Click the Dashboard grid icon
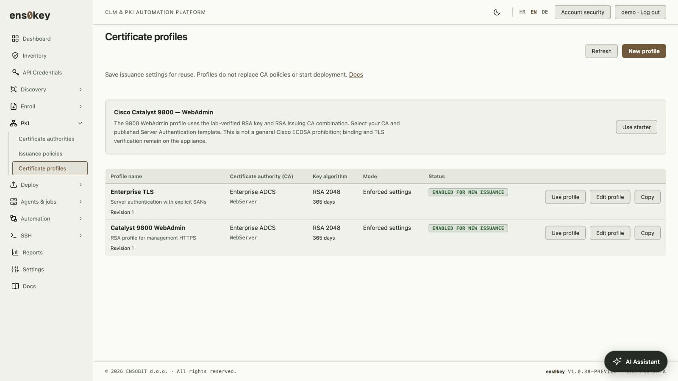The width and height of the screenshot is (678, 381). (15, 39)
